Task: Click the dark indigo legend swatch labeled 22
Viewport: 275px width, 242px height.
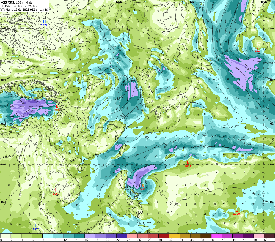Action: tap(122, 236)
